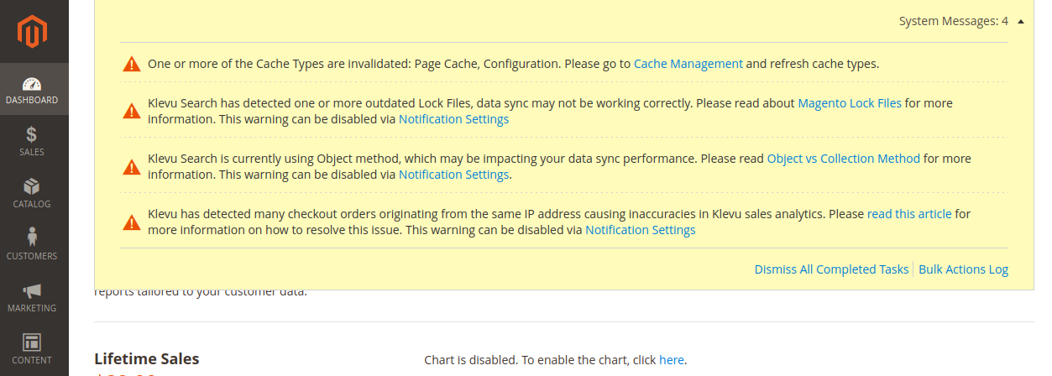Open the Marketing megaphone icon menu
Image resolution: width=1052 pixels, height=376 pixels.
click(32, 291)
